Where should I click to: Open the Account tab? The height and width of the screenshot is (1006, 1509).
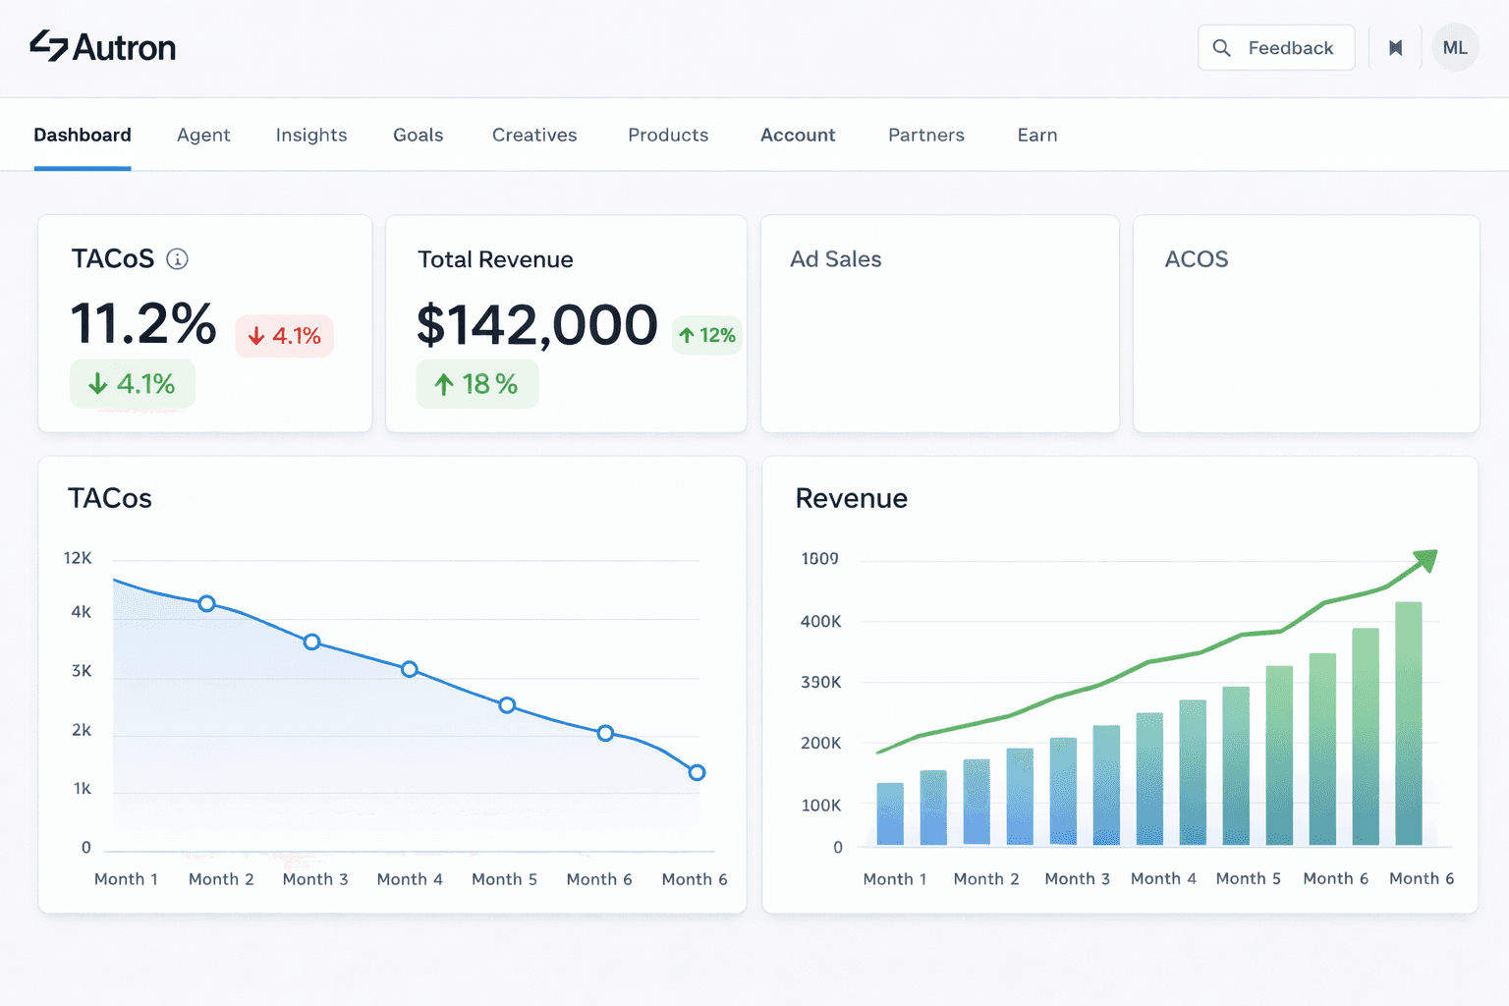(798, 135)
